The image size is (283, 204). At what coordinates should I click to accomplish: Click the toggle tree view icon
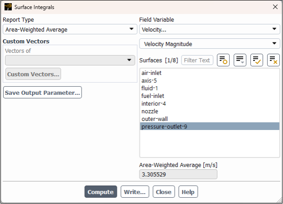(223, 60)
